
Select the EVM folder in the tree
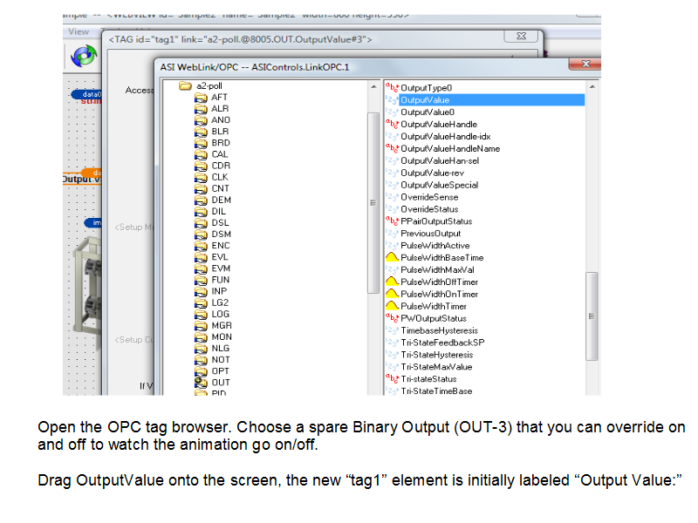[221, 268]
